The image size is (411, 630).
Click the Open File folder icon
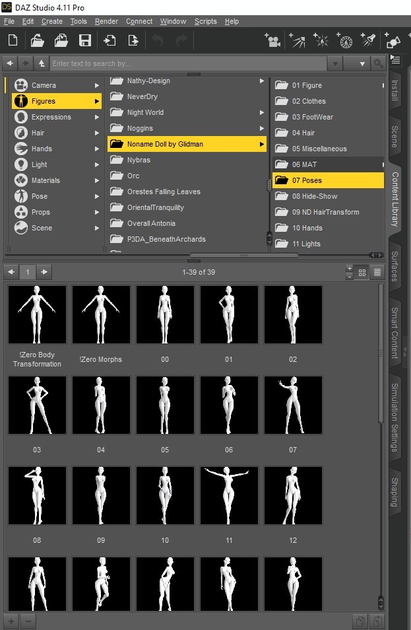[x=38, y=40]
